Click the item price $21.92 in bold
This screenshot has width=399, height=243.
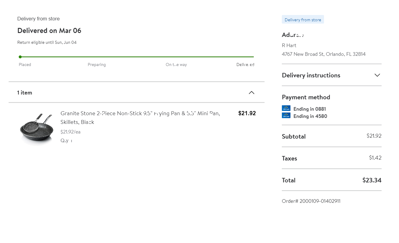point(247,113)
